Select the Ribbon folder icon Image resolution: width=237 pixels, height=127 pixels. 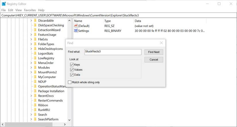tap(35, 105)
